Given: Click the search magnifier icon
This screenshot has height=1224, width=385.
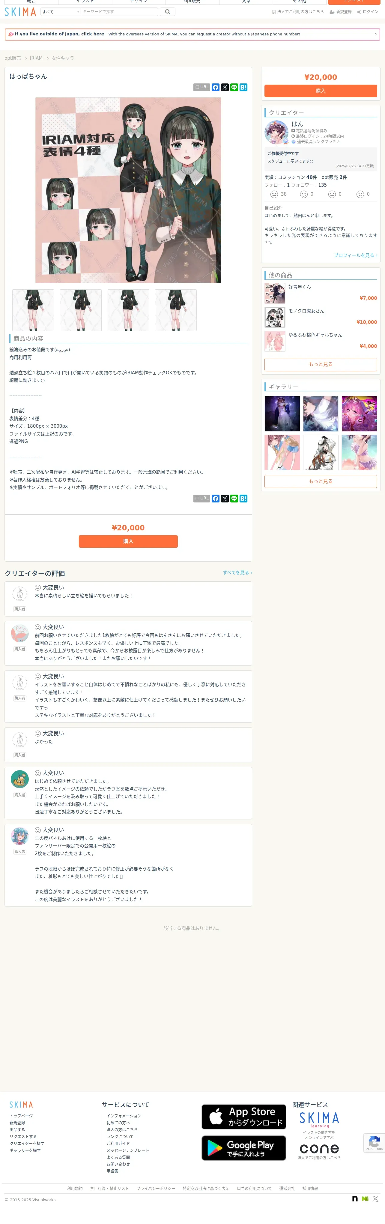Looking at the screenshot, I should coord(168,12).
